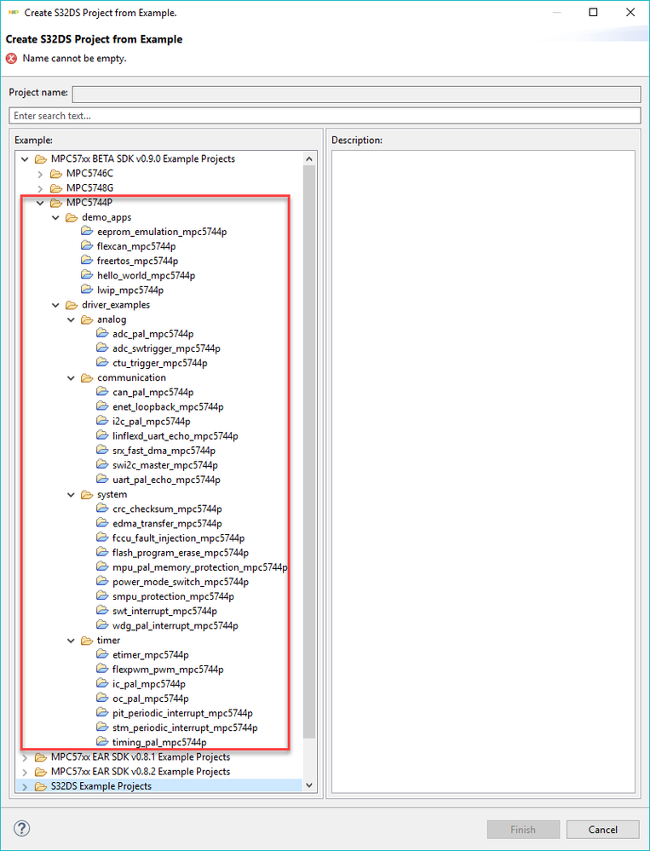The height and width of the screenshot is (851, 650).
Task: Select flash_program_erase_mpc5744p example
Action: (181, 553)
